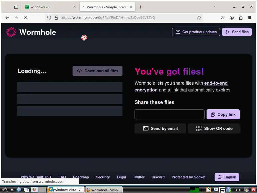
Task: Click the magnifier tray icon
Action: [x=216, y=190]
